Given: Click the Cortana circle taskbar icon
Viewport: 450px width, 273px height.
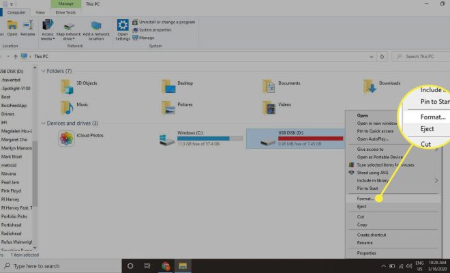Looking at the screenshot, I should (130, 266).
